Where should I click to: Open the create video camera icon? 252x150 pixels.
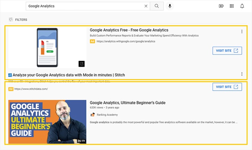221,6
